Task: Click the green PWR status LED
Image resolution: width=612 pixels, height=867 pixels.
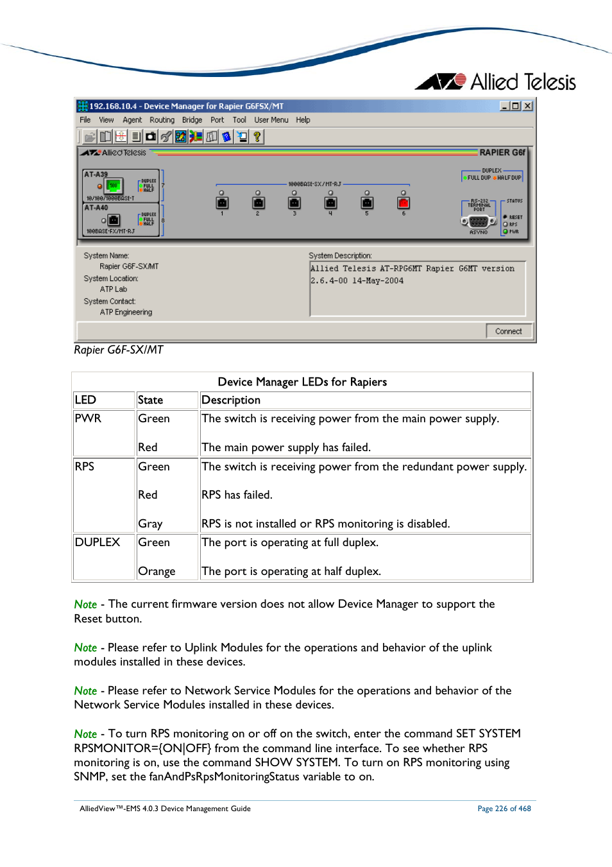Action: (506, 232)
